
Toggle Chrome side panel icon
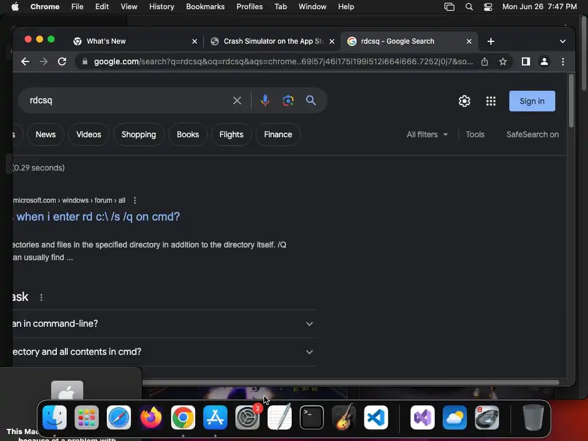pyautogui.click(x=526, y=61)
